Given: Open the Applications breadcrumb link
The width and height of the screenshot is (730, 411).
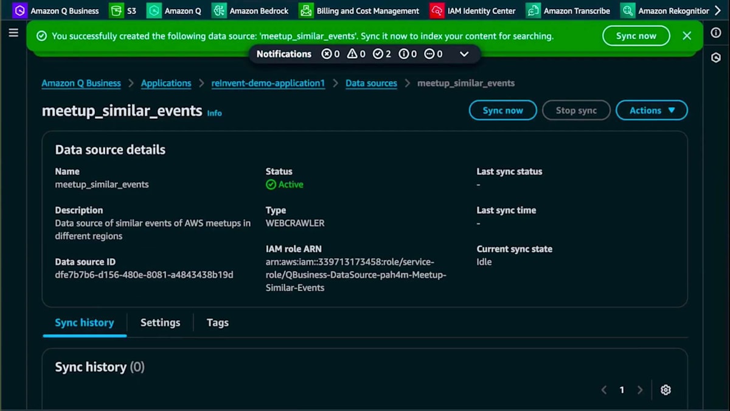Looking at the screenshot, I should click(x=166, y=83).
